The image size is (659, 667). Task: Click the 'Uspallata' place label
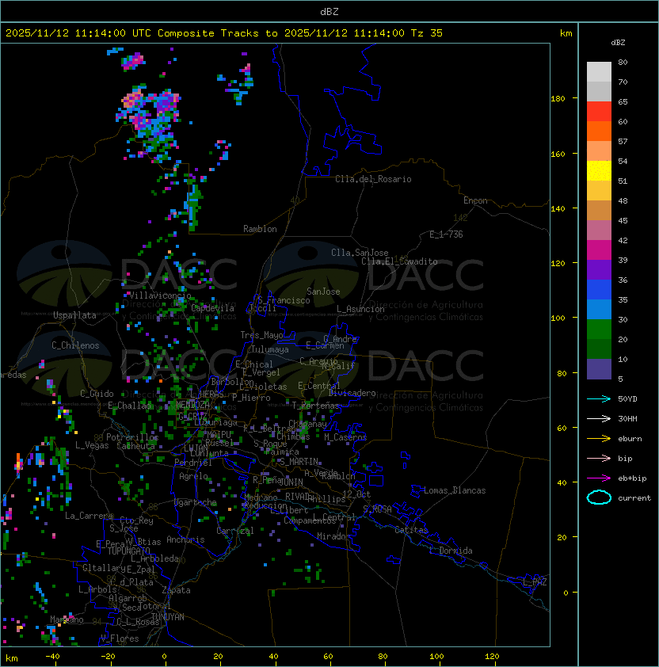coord(74,315)
